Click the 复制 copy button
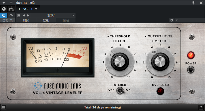Viewport: 205px width, 111px height. click(x=46, y=20)
